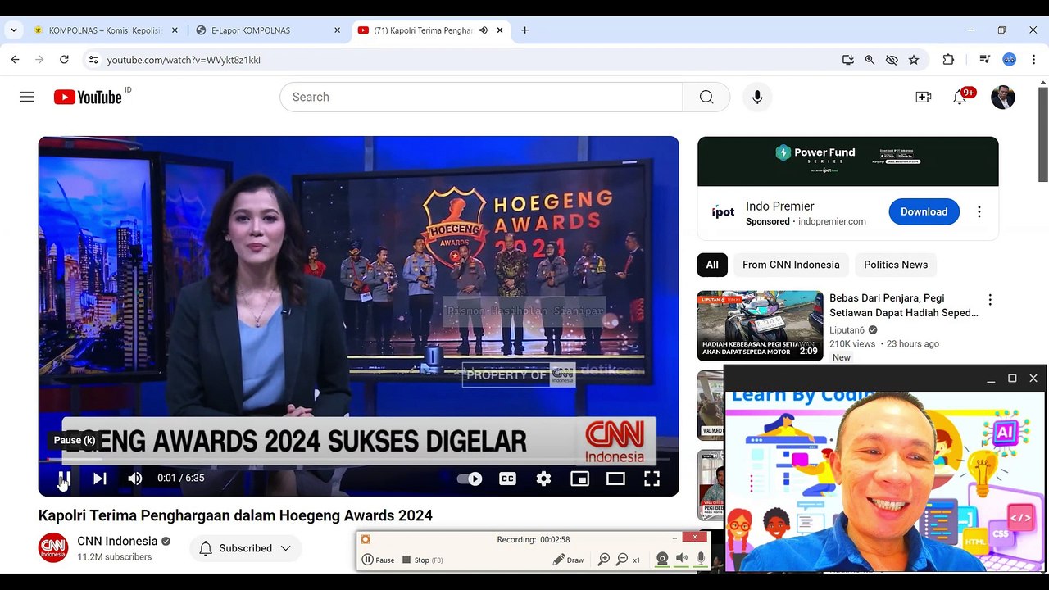Zoom in with recorder toolbar
This screenshot has height=590, width=1049.
point(604,560)
